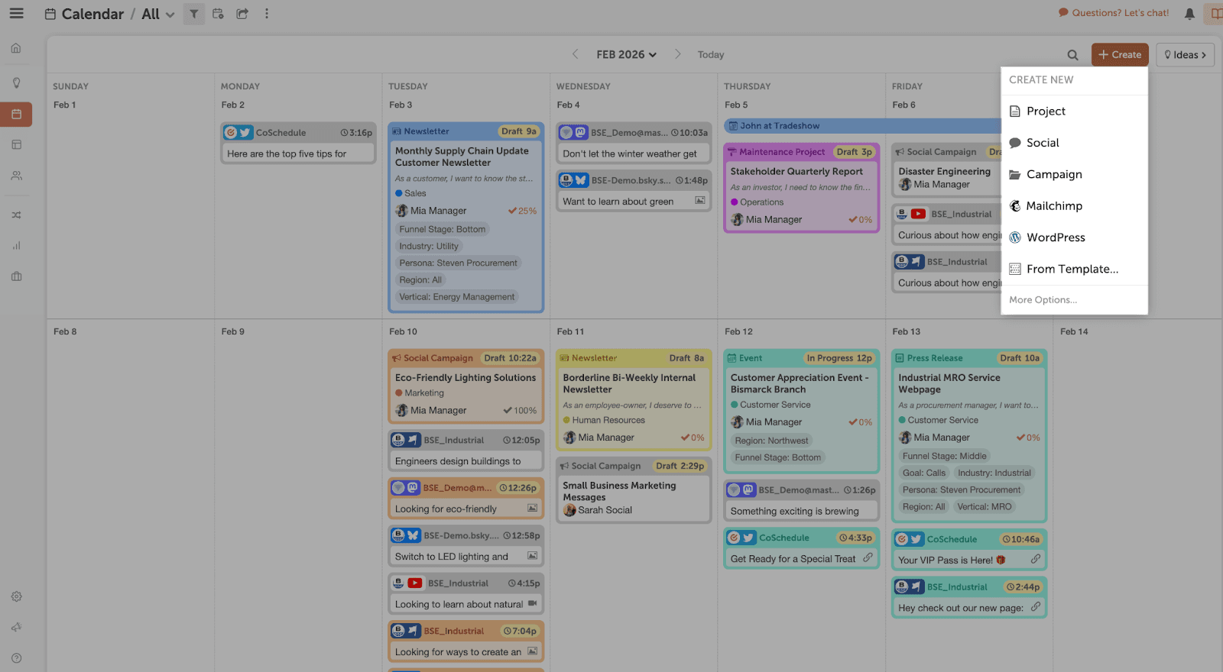
Task: Open the John at Tradeshow event bar
Action: click(862, 126)
